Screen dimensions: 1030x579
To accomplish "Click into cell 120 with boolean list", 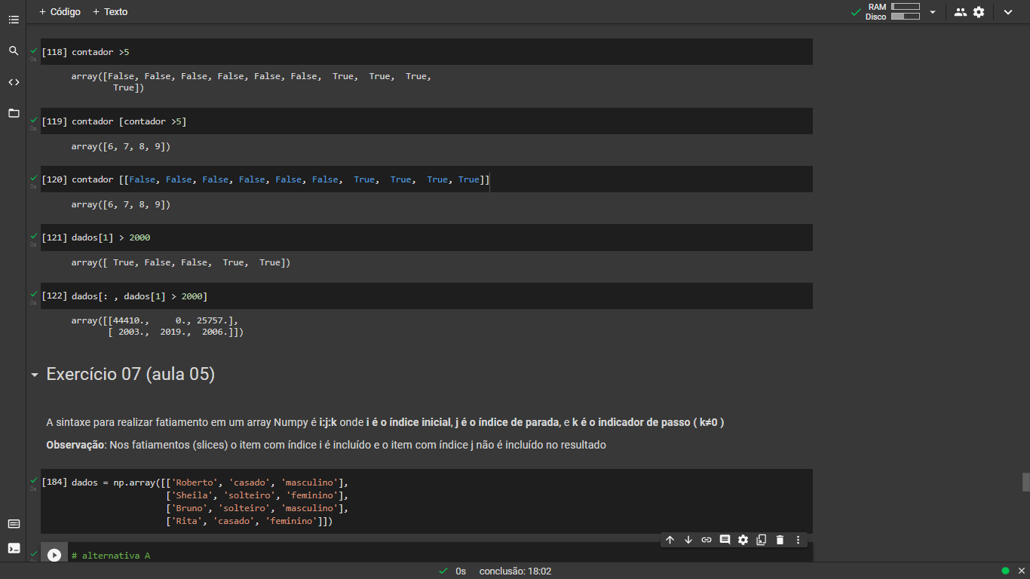I will tap(427, 179).
